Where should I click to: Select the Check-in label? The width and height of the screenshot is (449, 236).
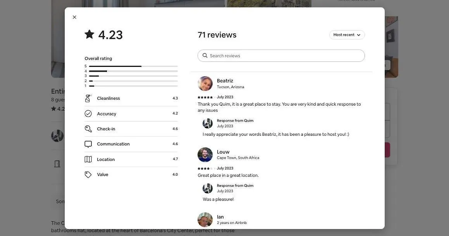tap(106, 129)
